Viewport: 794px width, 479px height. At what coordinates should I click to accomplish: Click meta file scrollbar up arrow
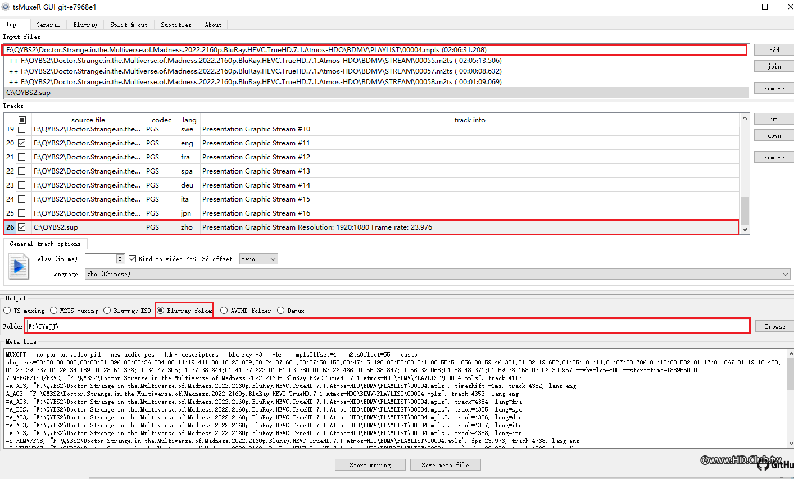tap(790, 355)
